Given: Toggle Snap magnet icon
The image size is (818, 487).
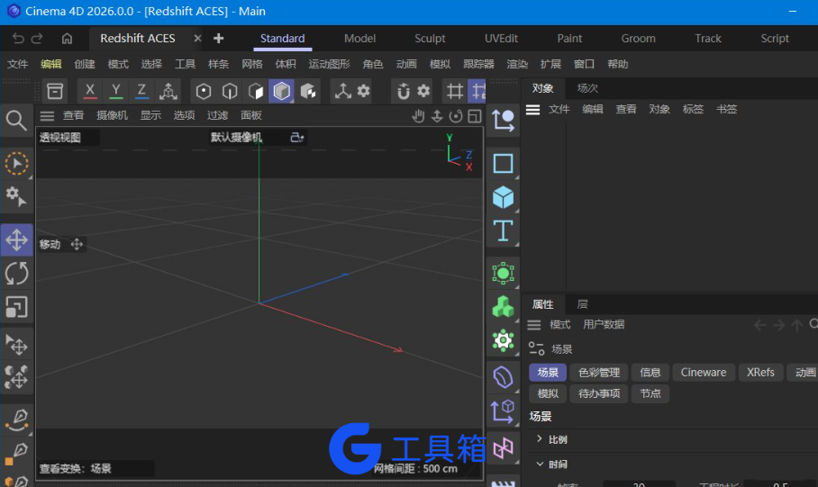Looking at the screenshot, I should 404,91.
